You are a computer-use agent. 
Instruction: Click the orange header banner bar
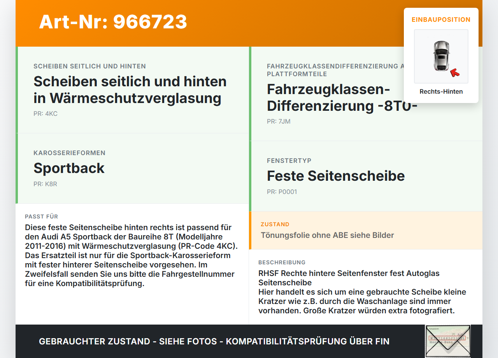[x=249, y=23]
